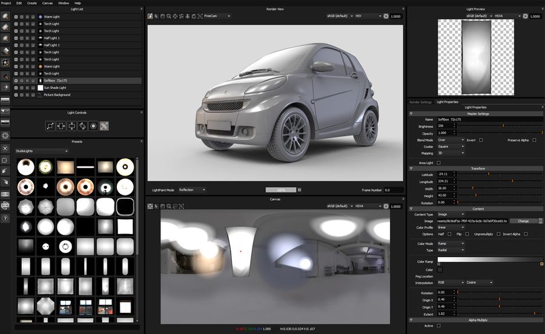Image resolution: width=545 pixels, height=334 pixels.
Task: Switch to the Render Settings tab
Action: (420, 102)
